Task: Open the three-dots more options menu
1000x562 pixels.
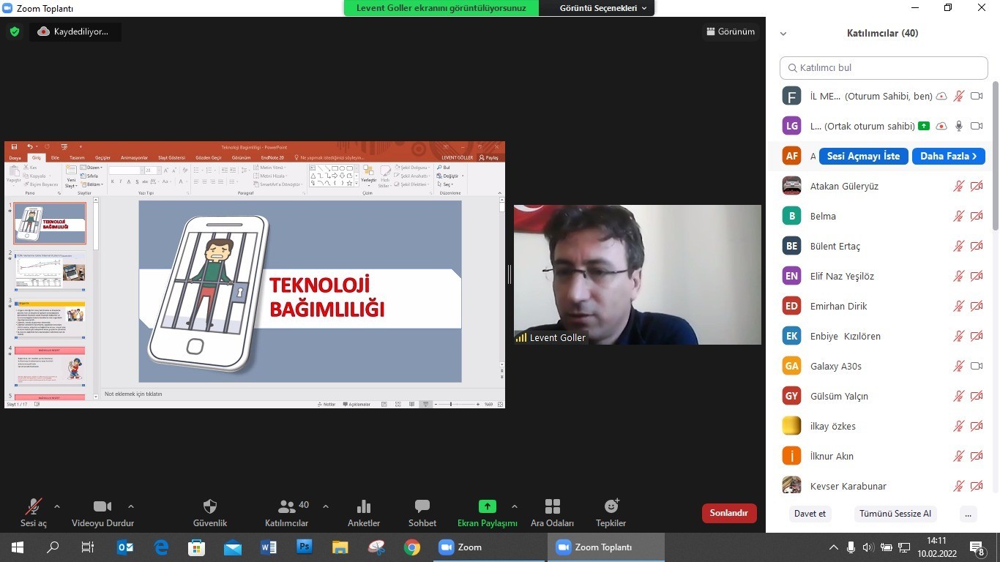Action: coord(968,514)
